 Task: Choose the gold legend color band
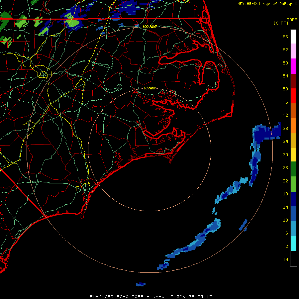click(x=293, y=141)
